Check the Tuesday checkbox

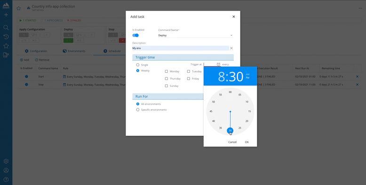tap(189, 71)
